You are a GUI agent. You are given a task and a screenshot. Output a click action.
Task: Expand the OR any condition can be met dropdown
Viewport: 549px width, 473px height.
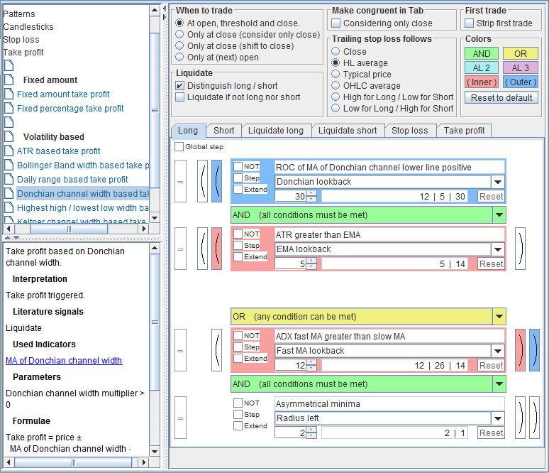[x=499, y=317]
